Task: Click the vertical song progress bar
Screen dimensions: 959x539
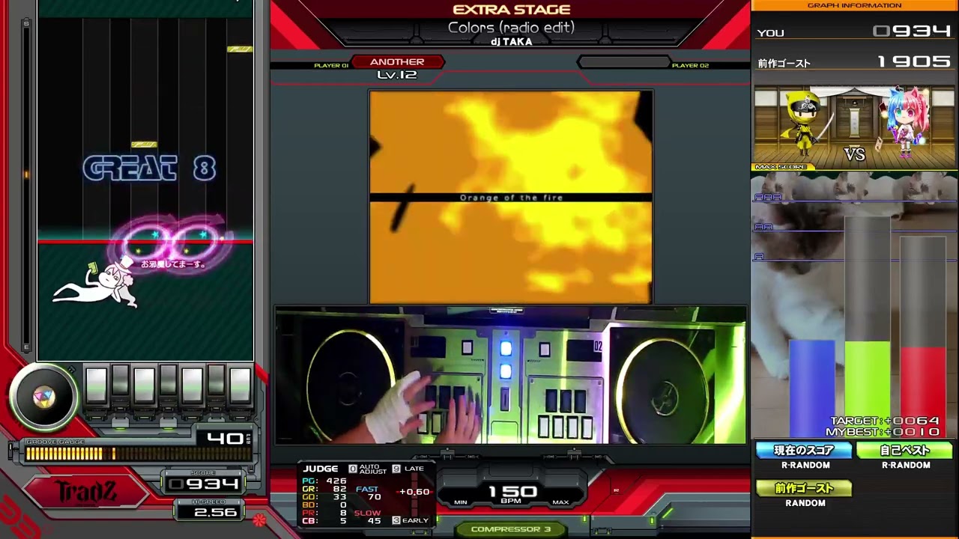Action: coord(26,185)
